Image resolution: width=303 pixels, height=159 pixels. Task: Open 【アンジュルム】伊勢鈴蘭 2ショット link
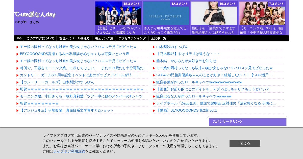coord(67,110)
